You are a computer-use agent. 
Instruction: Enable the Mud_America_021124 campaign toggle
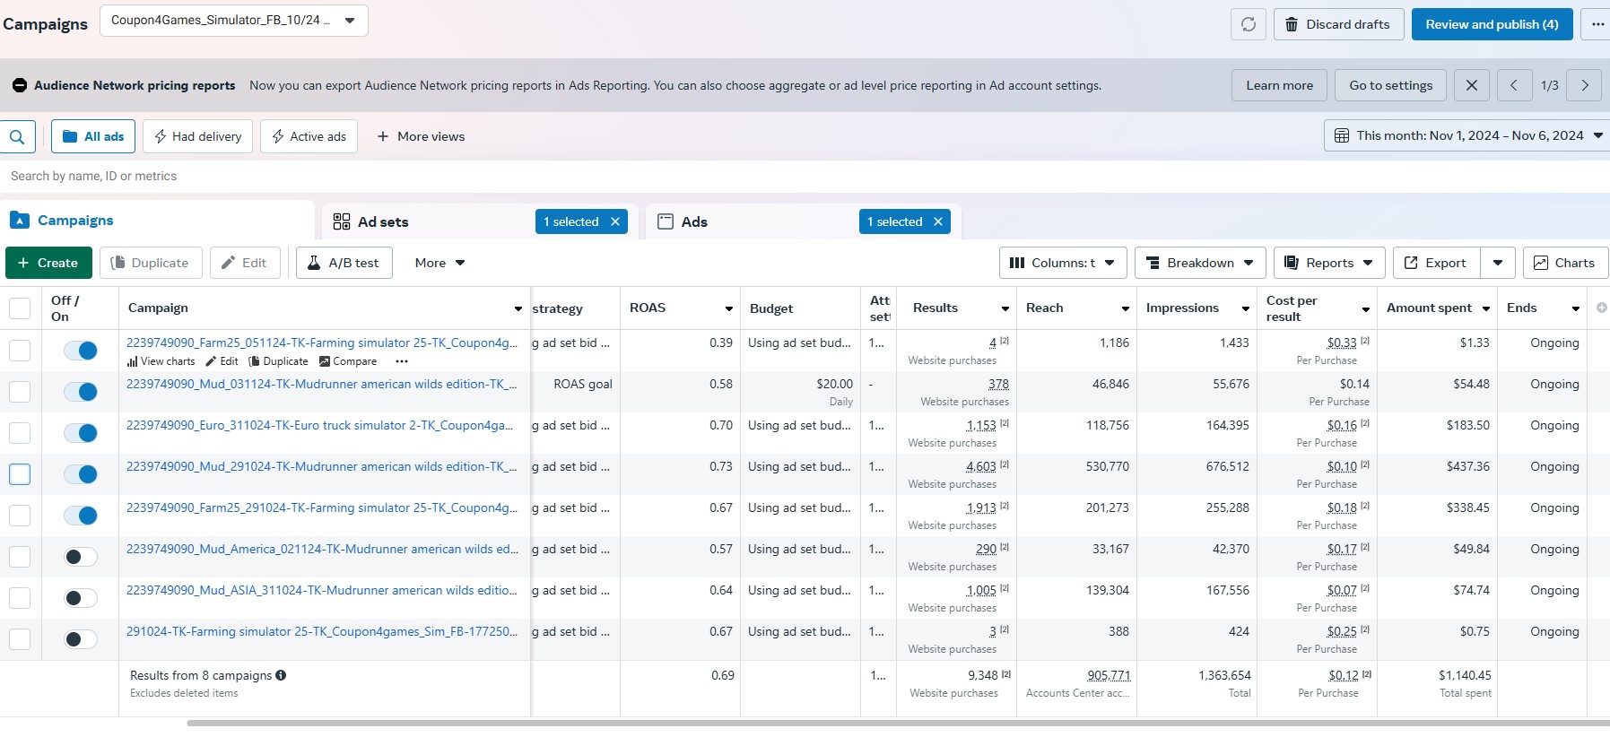(81, 557)
